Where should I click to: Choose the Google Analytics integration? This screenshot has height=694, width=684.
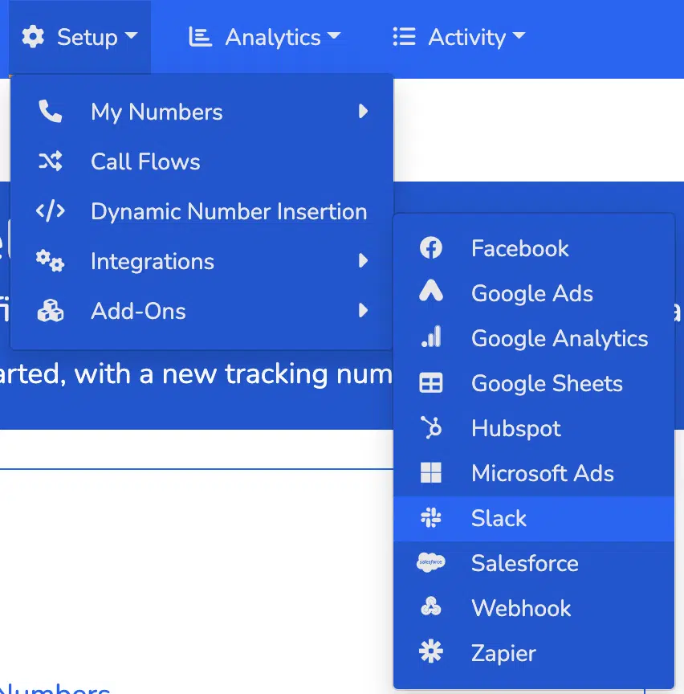pyautogui.click(x=534, y=338)
